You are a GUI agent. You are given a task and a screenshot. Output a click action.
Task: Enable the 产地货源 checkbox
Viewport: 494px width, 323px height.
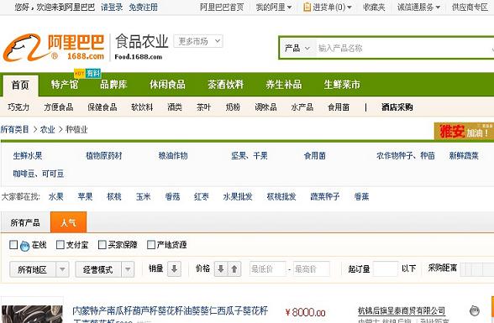tap(151, 245)
